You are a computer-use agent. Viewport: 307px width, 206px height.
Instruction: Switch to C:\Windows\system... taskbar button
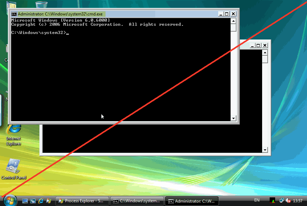[137, 201]
